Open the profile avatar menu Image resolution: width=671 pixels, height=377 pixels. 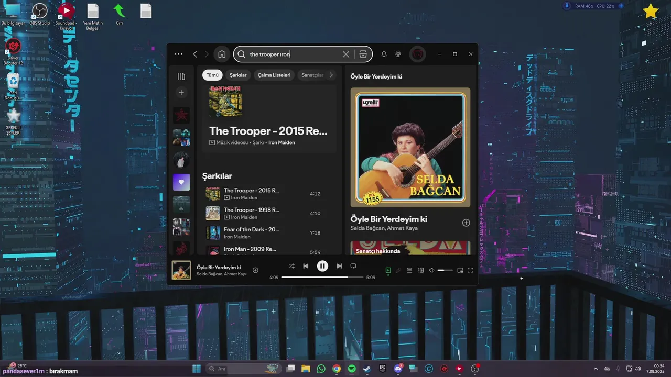click(x=417, y=54)
